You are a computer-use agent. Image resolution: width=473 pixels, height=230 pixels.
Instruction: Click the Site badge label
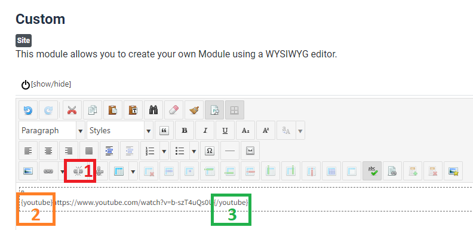click(x=23, y=41)
